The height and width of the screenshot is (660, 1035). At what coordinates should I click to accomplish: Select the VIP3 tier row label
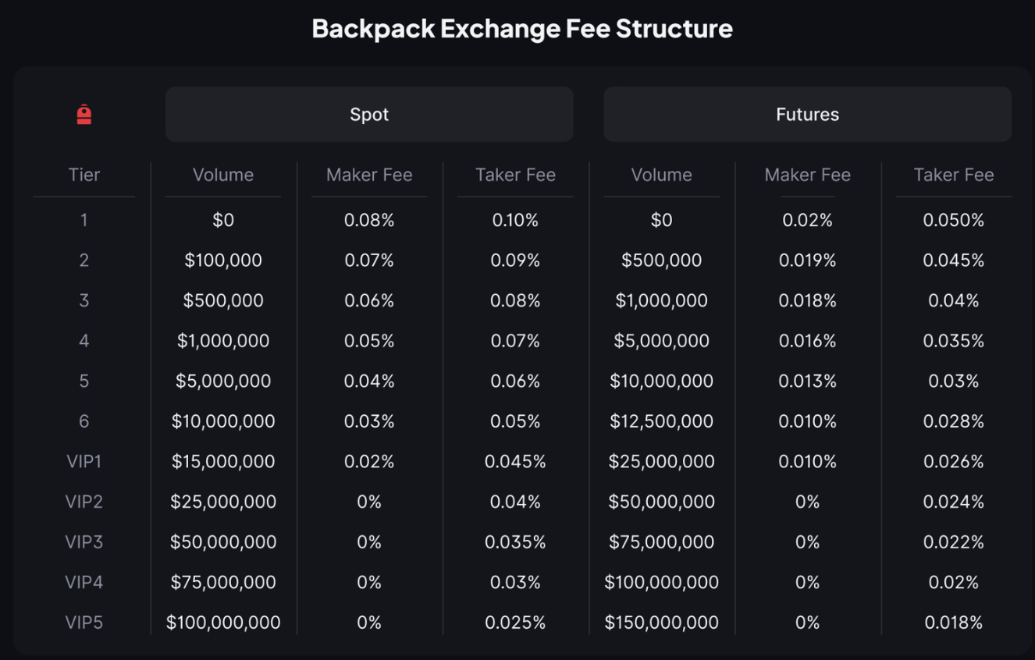point(84,542)
